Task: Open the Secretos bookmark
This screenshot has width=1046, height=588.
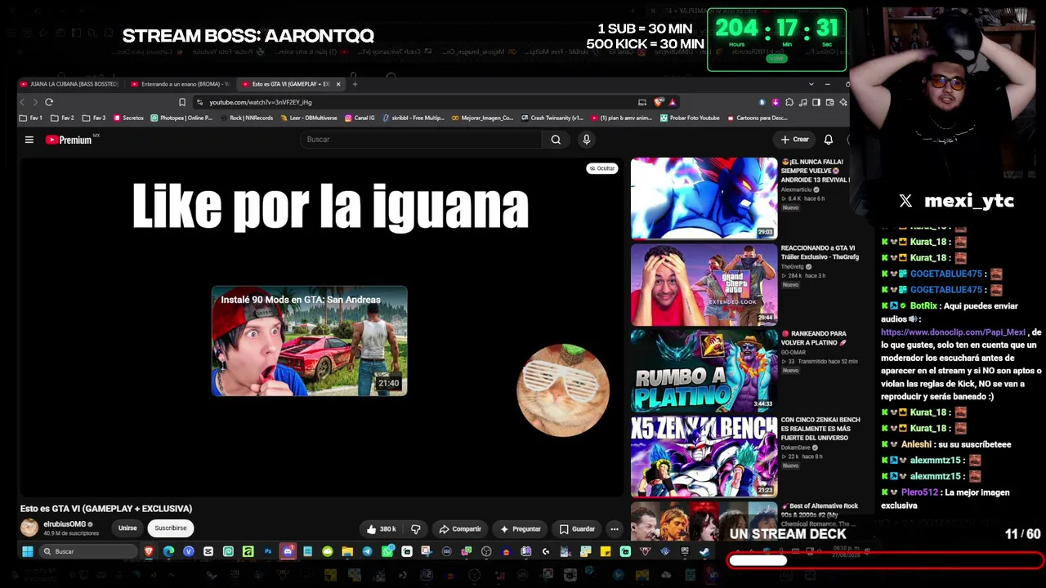Action: (128, 118)
